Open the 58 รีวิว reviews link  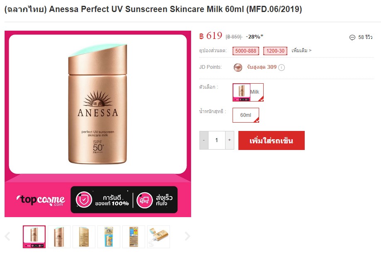click(365, 37)
